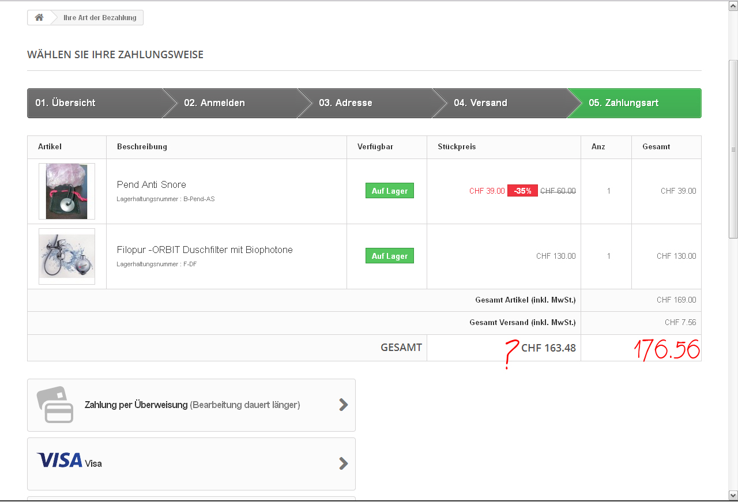Image resolution: width=738 pixels, height=502 pixels.
Task: Click the Ihre Art der Bezahlung breadcrumb
Action: (x=100, y=18)
